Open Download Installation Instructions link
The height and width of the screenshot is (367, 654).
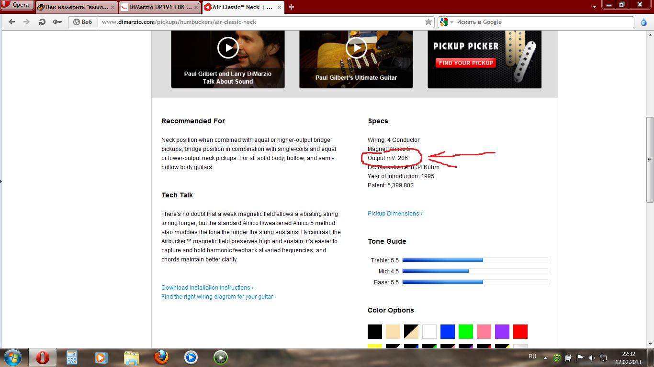click(x=207, y=288)
